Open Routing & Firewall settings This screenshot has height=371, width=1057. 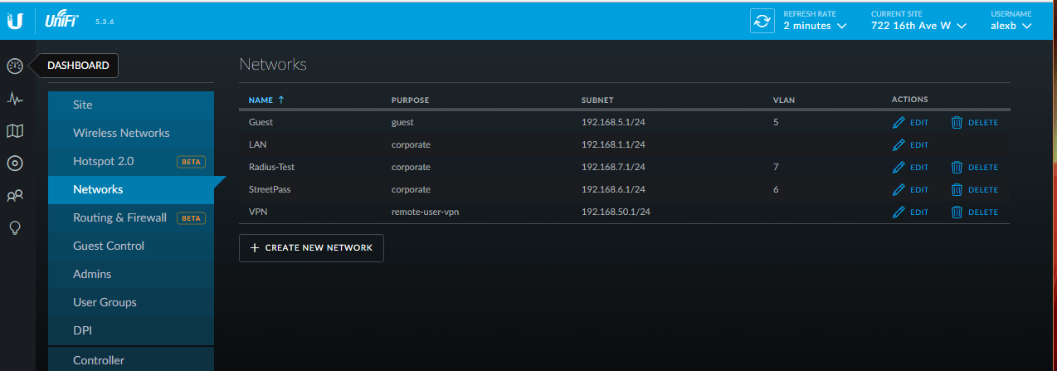pyautogui.click(x=119, y=217)
